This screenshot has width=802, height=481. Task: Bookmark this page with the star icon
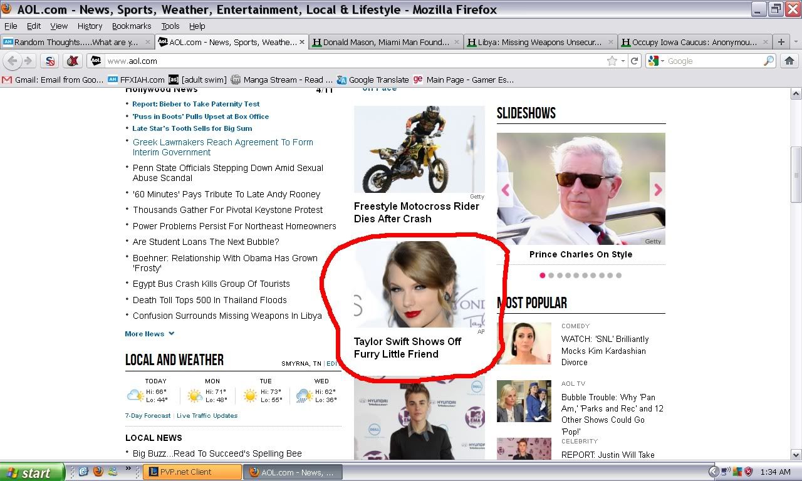[612, 61]
